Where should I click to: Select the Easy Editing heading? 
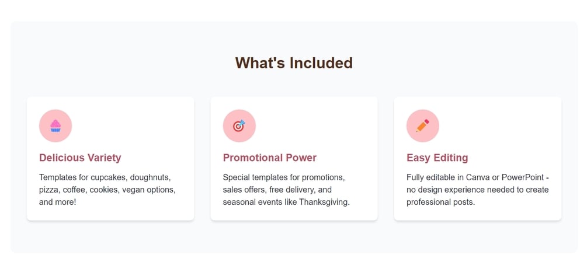tap(437, 158)
